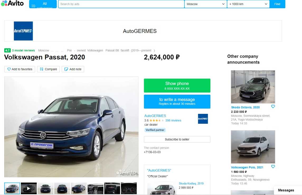Open the Skoda Octavia, 2020 link
Screen dimensions: 302x195
pyautogui.click(x=246, y=107)
